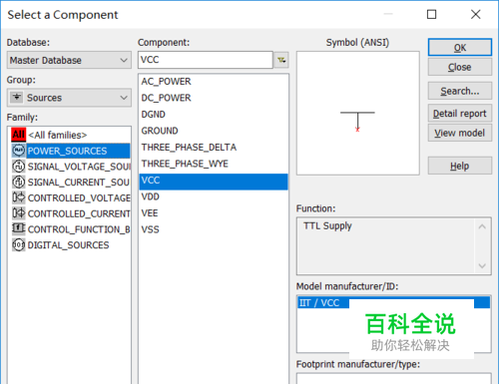Click the SIGNAL_CURRENT_SOURCES family icon

19,182
